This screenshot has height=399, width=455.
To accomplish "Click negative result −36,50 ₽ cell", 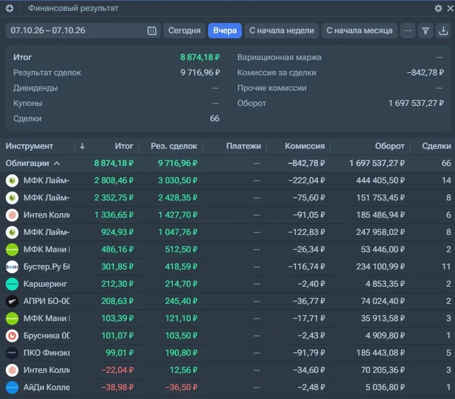I will pyautogui.click(x=181, y=388).
